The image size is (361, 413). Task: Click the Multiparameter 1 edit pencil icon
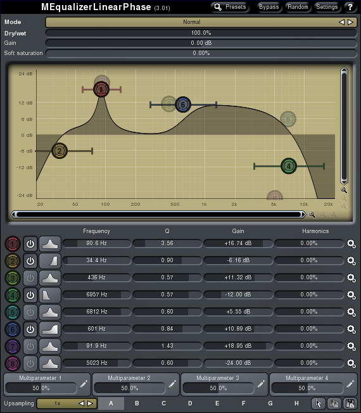83,385
